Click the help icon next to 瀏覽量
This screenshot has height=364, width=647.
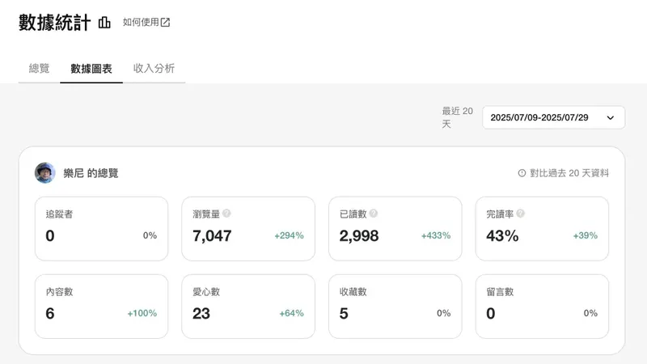click(x=226, y=214)
